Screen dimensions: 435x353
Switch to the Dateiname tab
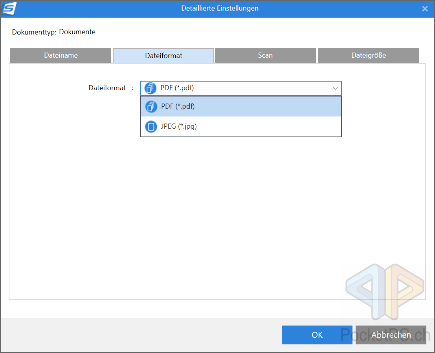point(61,55)
